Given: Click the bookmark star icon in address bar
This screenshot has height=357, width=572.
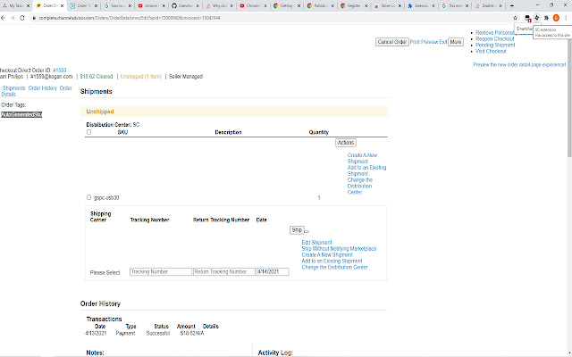Looking at the screenshot, I should click(515, 18).
